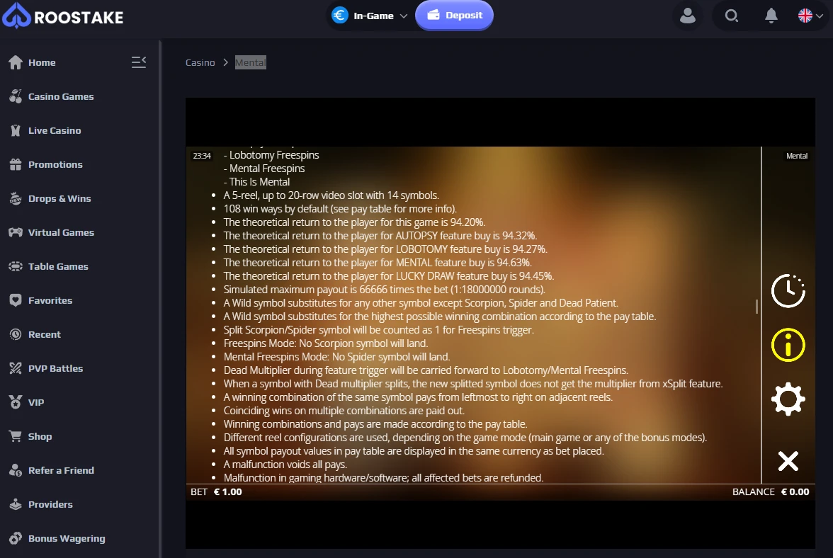Click the Shop link in the sidebar
Screen dimensions: 833x558
[40, 436]
